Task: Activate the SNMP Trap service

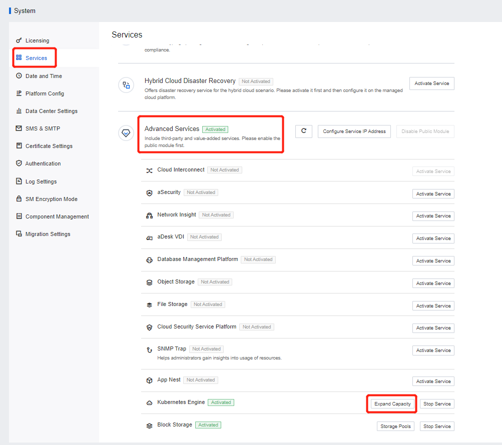Action: 433,350
